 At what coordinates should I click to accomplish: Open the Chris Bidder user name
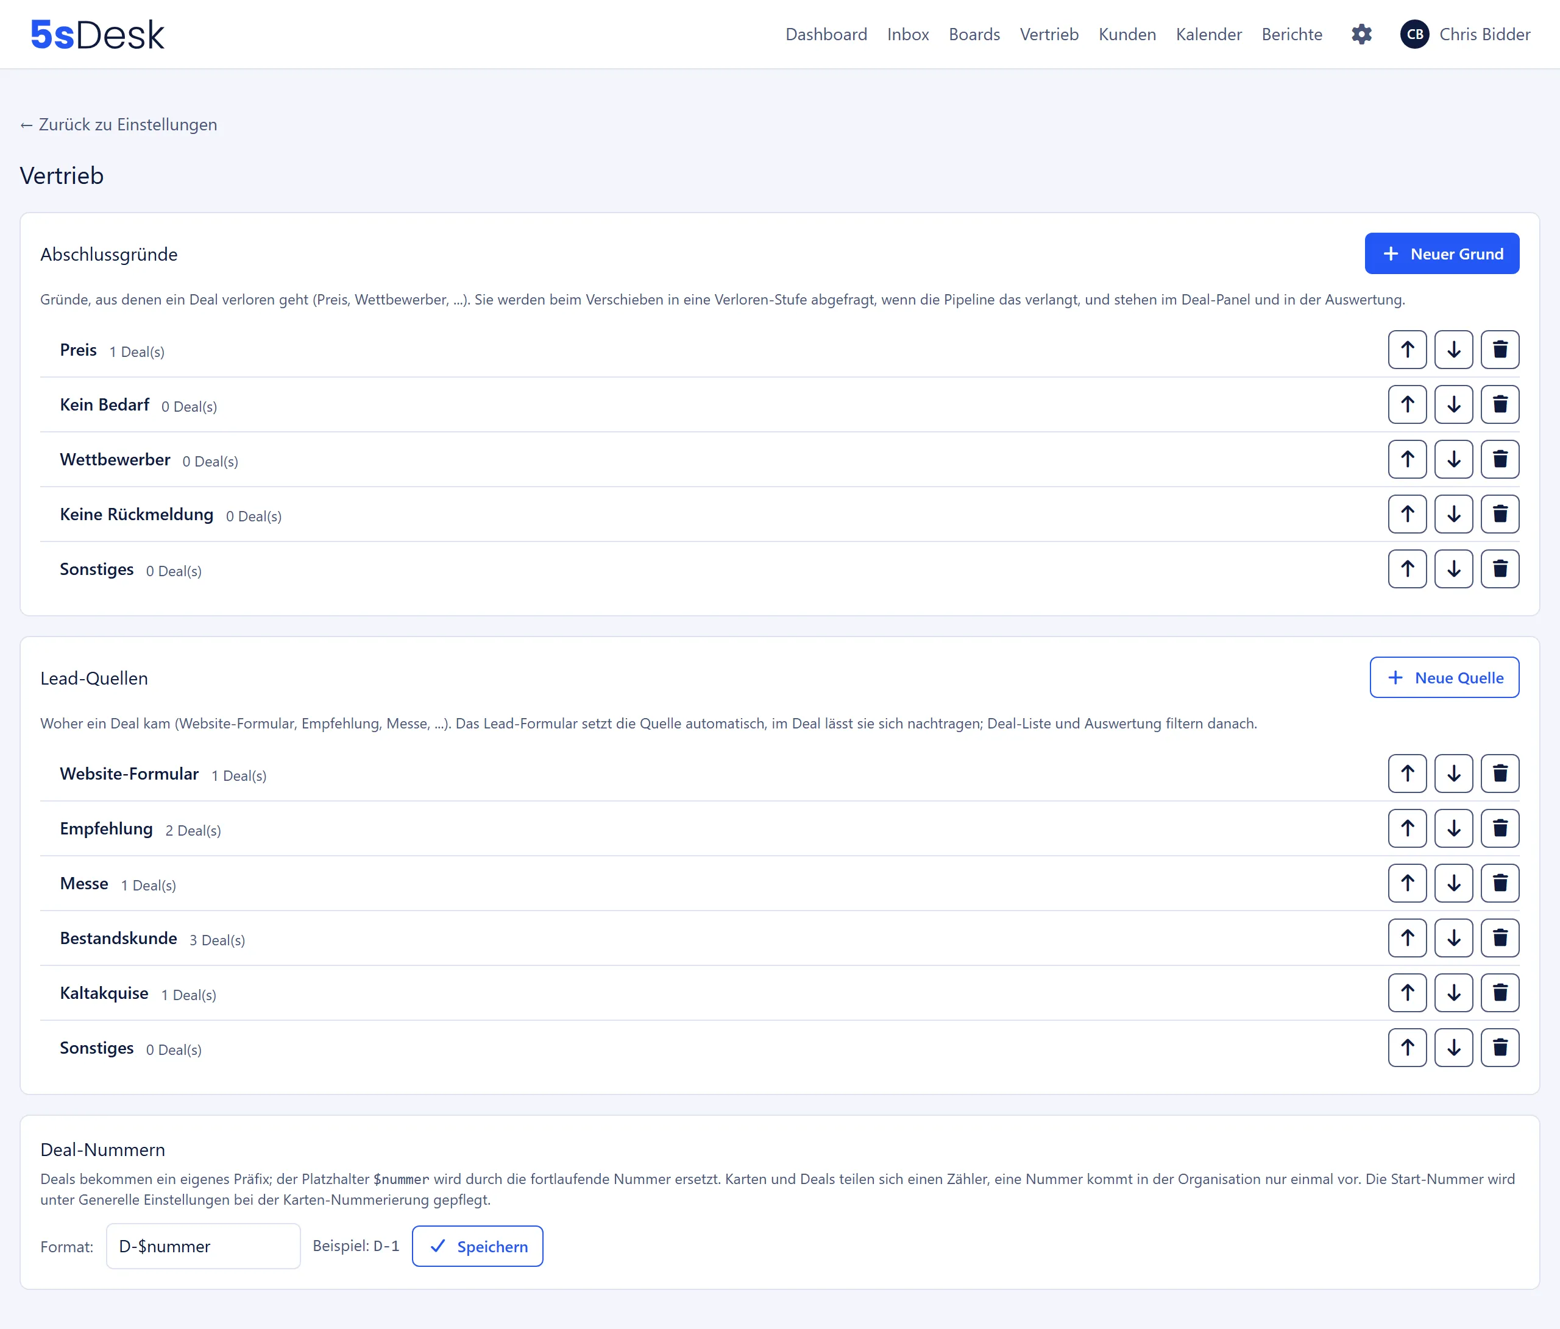tap(1484, 35)
